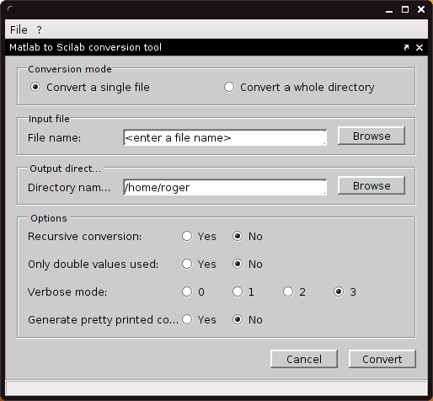Click the Convert button

coord(382,359)
